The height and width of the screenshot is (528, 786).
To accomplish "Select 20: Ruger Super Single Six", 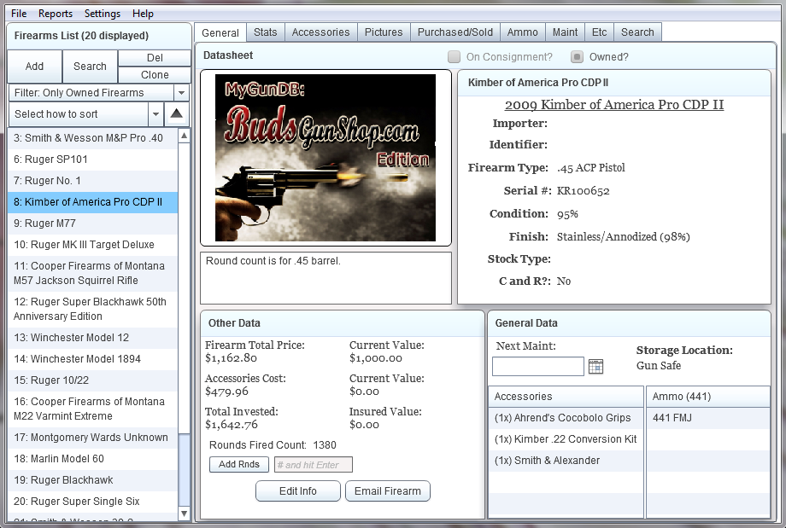I will pyautogui.click(x=93, y=502).
